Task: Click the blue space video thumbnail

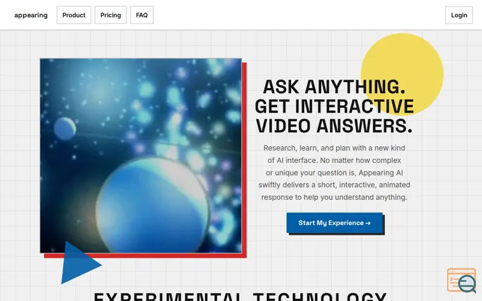Action: [x=141, y=155]
